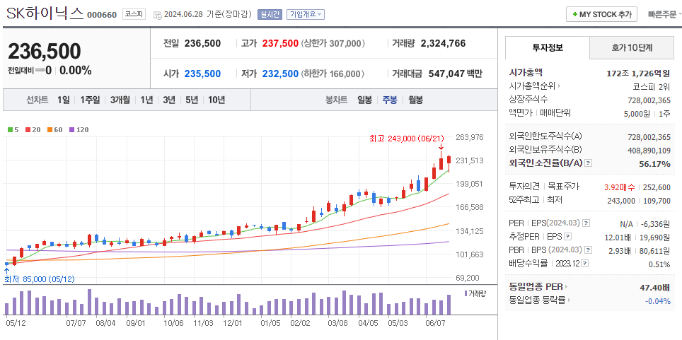Click the 최고 243,000 (06/21) chart label
The height and width of the screenshot is (340, 682).
(x=406, y=139)
